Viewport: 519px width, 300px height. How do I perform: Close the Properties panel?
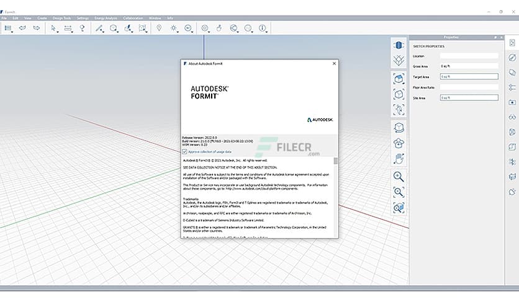[502, 37]
